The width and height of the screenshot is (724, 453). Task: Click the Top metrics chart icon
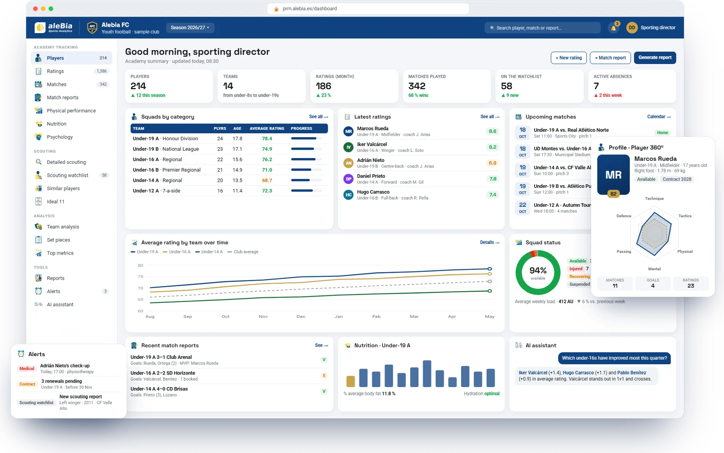pyautogui.click(x=38, y=253)
